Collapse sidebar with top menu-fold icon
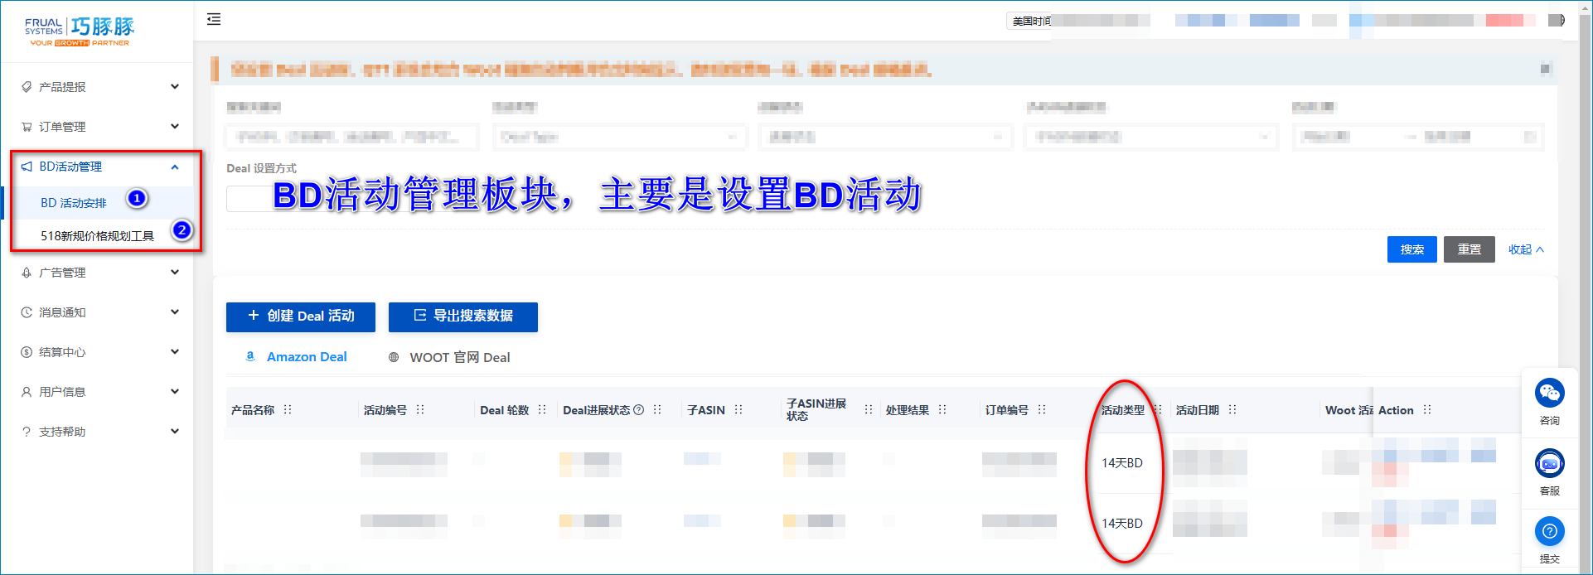This screenshot has width=1593, height=575. pyautogui.click(x=214, y=19)
